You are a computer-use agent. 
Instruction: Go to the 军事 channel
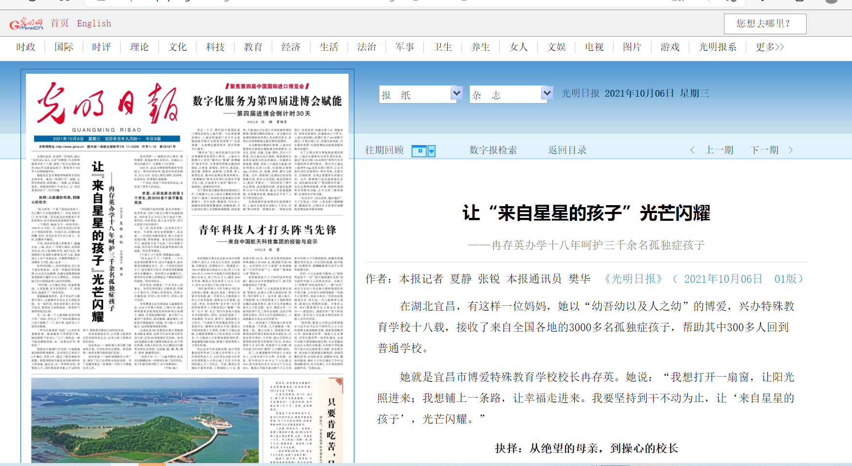pyautogui.click(x=405, y=47)
